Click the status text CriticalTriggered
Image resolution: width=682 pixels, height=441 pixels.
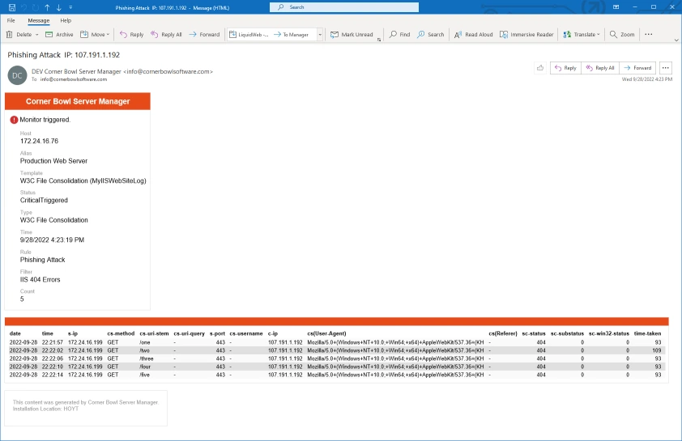click(x=44, y=201)
